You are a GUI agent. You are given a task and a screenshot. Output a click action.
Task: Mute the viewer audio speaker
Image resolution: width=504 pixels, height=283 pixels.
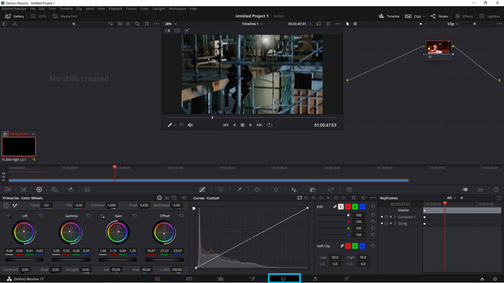[x=190, y=125]
